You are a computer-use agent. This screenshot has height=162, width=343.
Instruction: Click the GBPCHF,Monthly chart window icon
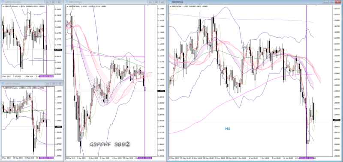[x=3, y=2]
